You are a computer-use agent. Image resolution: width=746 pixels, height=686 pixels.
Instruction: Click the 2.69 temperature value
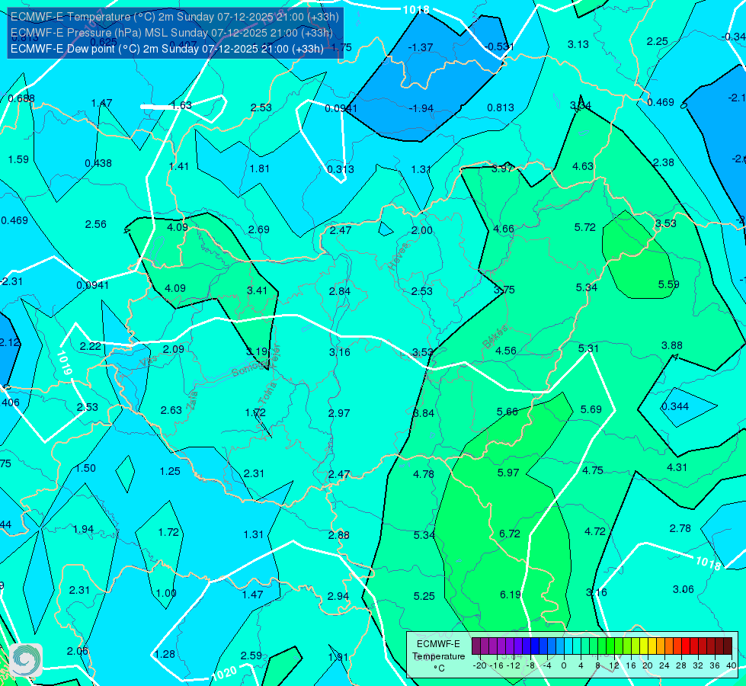[259, 230]
